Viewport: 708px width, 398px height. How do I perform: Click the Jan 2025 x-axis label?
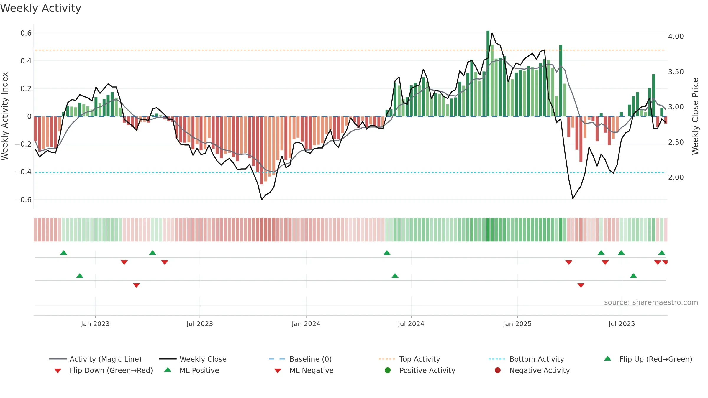coord(517,324)
